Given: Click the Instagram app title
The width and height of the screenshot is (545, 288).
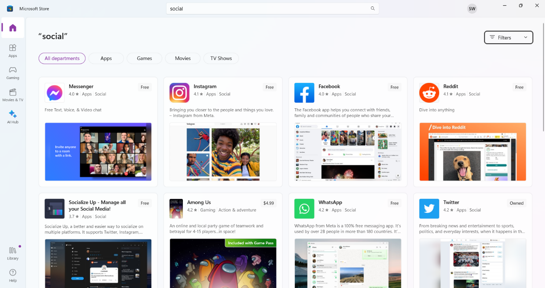Looking at the screenshot, I should tap(205, 86).
